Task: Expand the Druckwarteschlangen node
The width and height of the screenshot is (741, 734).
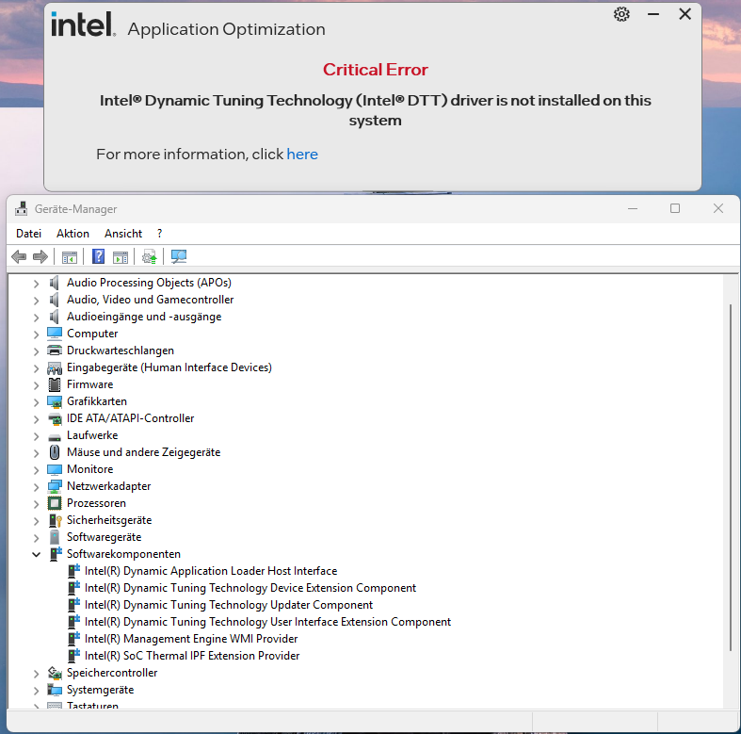Action: 37,351
